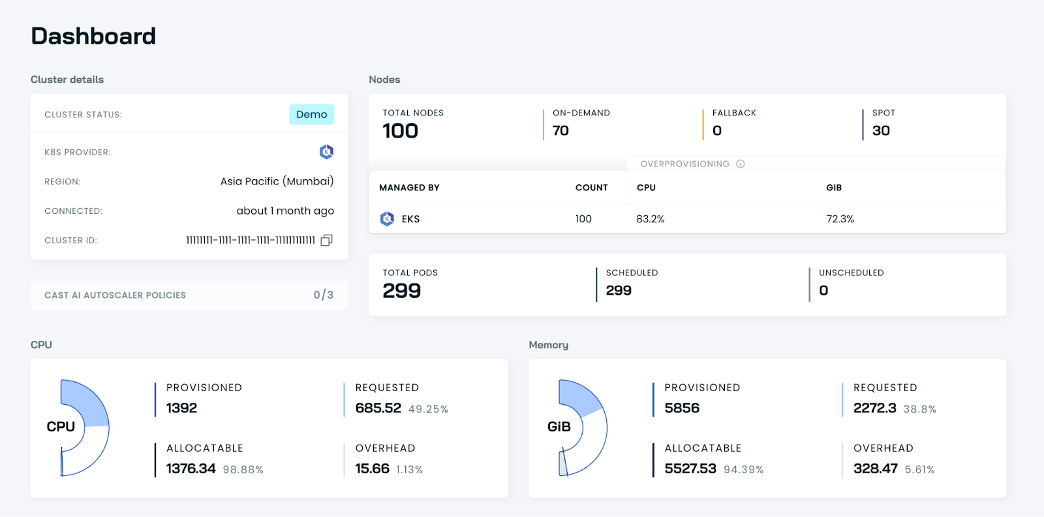This screenshot has width=1044, height=517.
Task: Click the Total Nodes value 100
Action: pyautogui.click(x=400, y=131)
